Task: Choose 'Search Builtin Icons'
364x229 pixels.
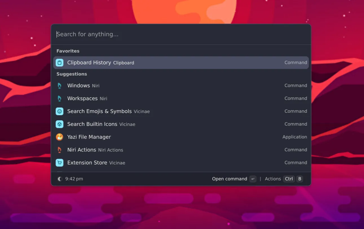Action: point(181,124)
